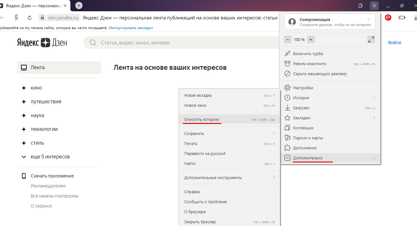This screenshot has height=226, width=417.
Task: Expand Дополнительные инструменты submenu
Action: pos(229,177)
